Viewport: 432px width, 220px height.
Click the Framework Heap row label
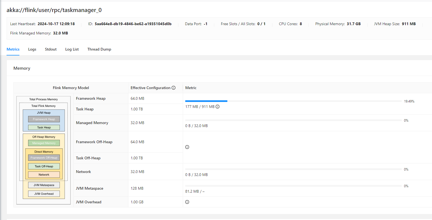coord(91,98)
